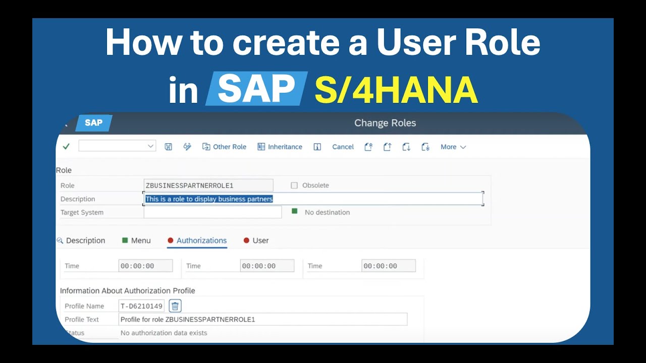Click the 'Information About Authorization Profile' heading
This screenshot has width=646, height=363.
point(127,291)
